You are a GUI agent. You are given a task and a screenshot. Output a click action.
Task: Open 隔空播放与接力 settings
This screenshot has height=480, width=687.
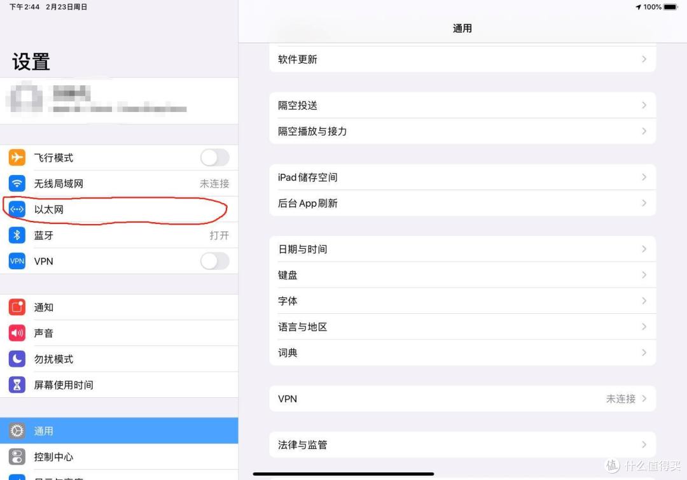coord(462,131)
